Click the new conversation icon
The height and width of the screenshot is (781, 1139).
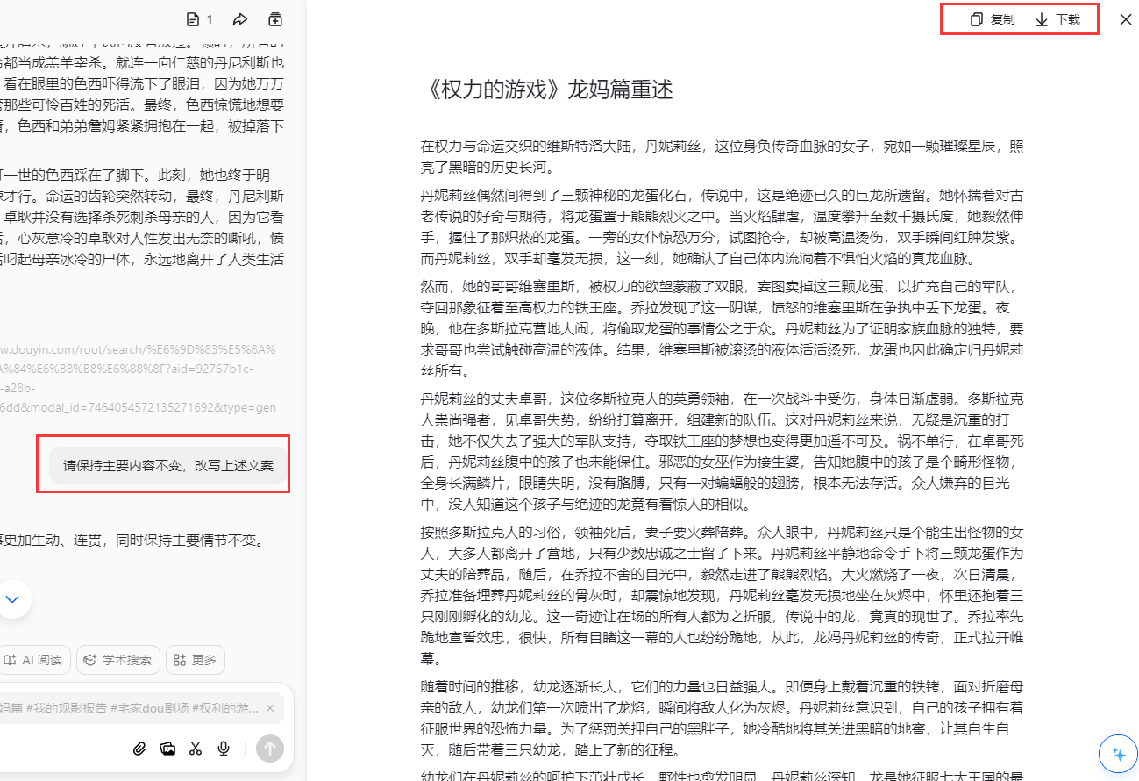pos(275,19)
